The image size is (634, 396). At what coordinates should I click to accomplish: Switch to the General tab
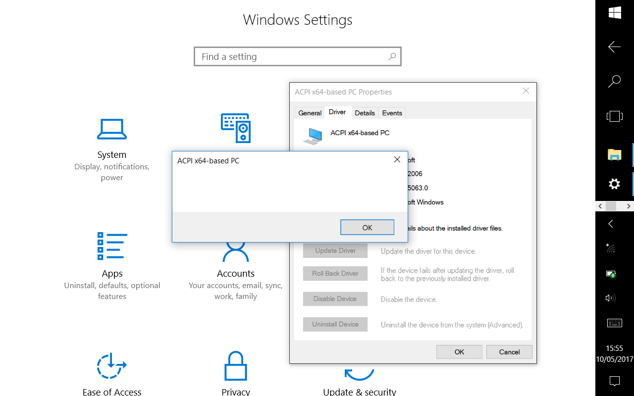coord(310,113)
